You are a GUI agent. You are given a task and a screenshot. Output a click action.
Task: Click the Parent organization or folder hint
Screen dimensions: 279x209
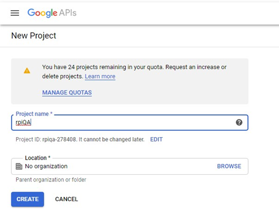click(x=51, y=180)
